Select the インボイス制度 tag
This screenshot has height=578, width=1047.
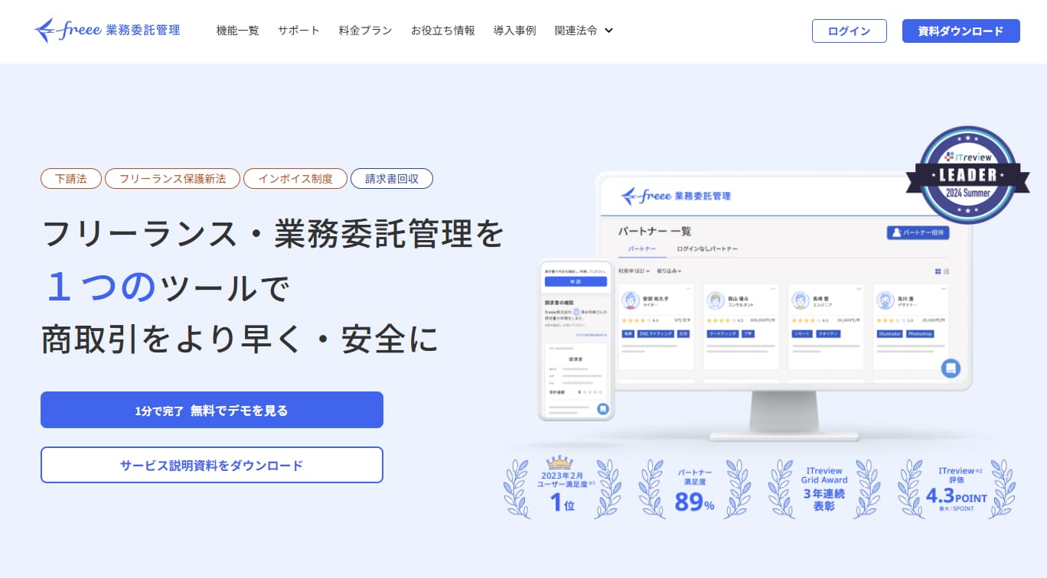pyautogui.click(x=295, y=179)
